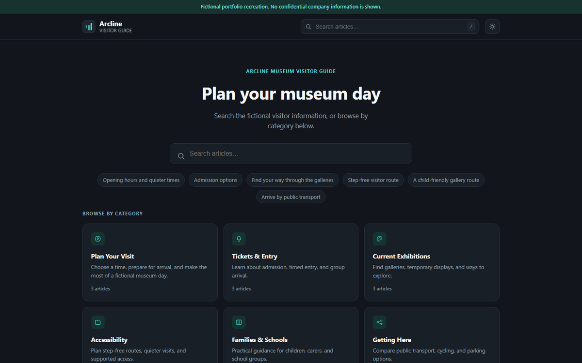The height and width of the screenshot is (363, 582).
Task: Click the Find galleries, temporary displays description
Action: (428, 272)
